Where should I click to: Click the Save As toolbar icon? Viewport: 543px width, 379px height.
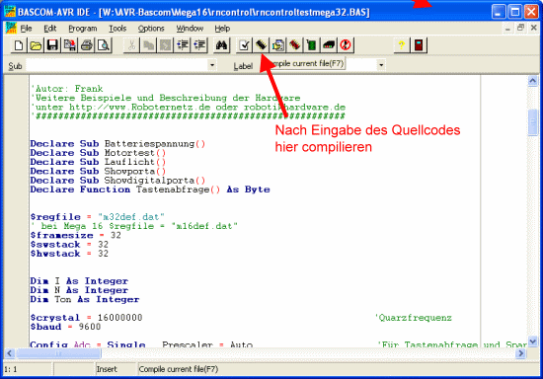[70, 45]
